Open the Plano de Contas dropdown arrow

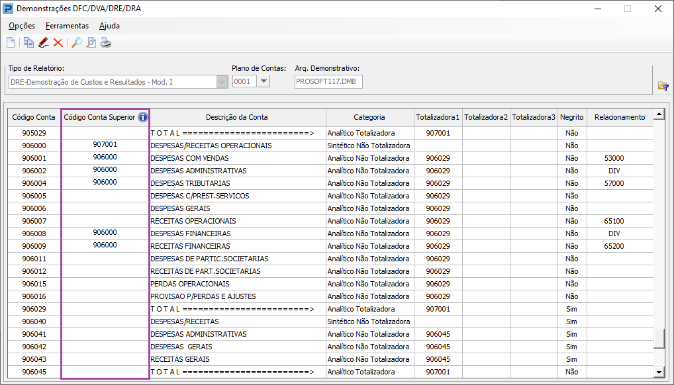(x=264, y=81)
